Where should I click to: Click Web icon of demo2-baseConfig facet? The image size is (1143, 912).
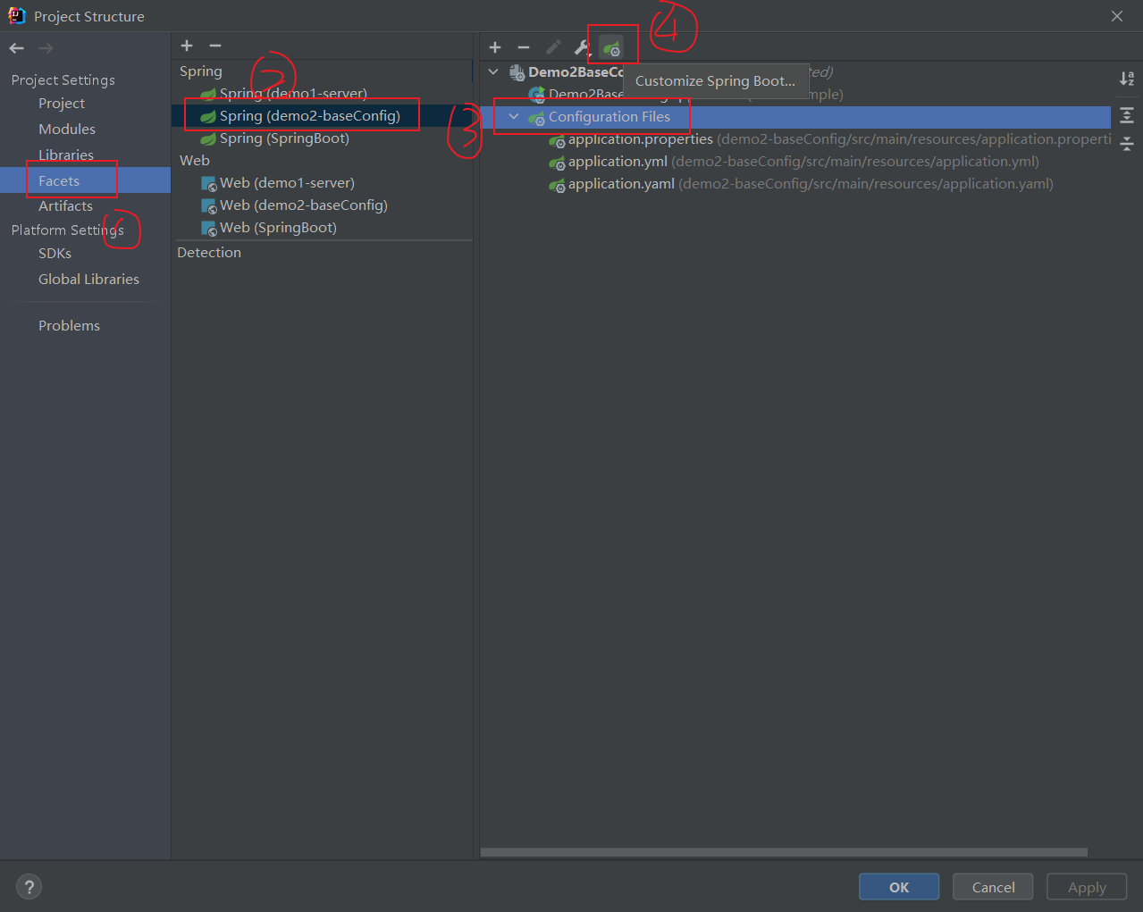point(209,206)
